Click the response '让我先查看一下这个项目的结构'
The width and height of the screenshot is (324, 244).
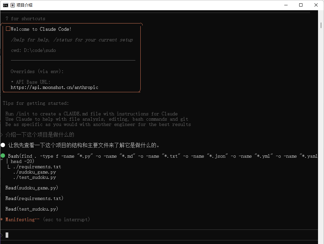point(84,145)
